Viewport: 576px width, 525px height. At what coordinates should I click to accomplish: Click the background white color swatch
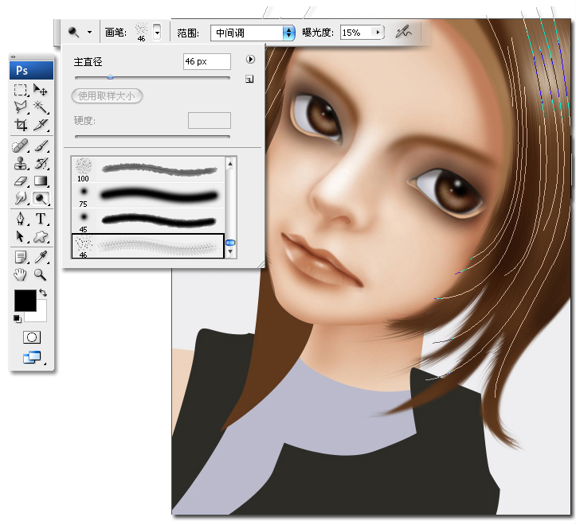click(41, 315)
